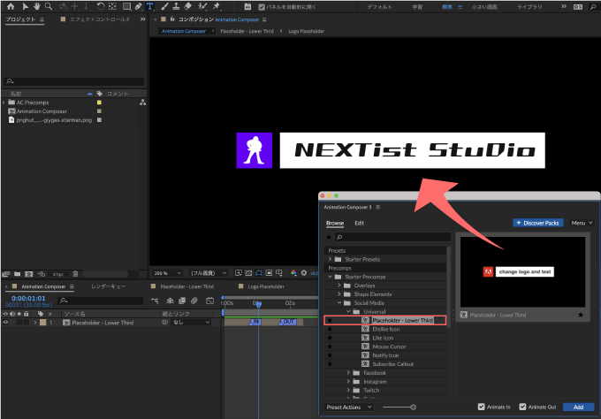Screen dimensions: 601x419
Task: Click the yellow label swatch of AC Precomps
Action: coord(99,103)
